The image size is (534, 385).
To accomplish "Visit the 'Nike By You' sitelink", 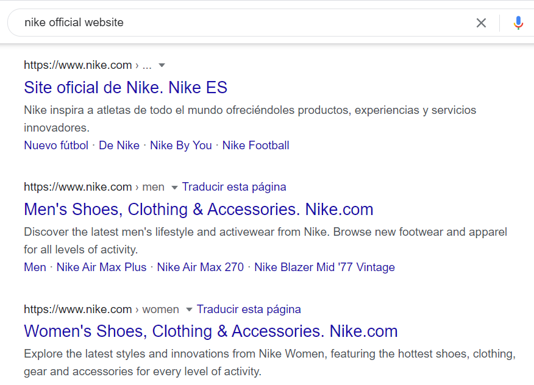I will click(x=180, y=145).
